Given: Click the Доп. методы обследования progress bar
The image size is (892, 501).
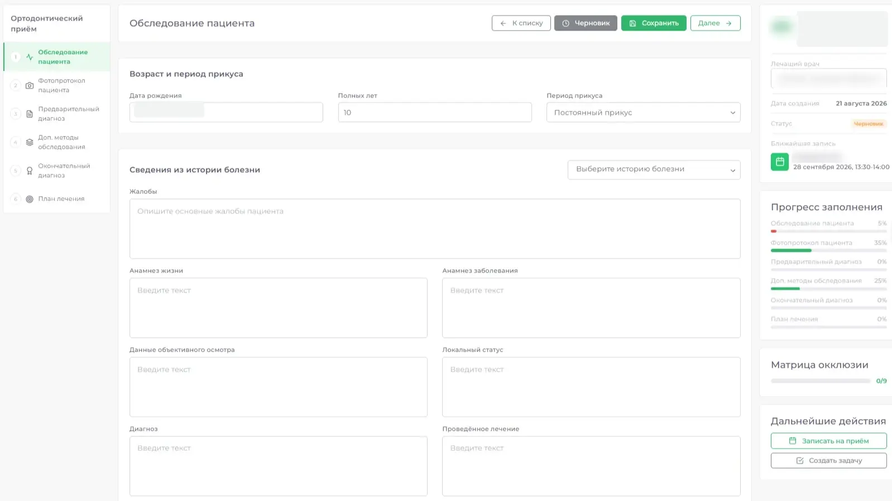Looking at the screenshot, I should (x=828, y=289).
